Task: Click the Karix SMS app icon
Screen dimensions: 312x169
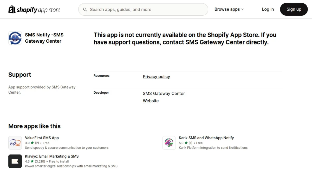Action: 169,143
